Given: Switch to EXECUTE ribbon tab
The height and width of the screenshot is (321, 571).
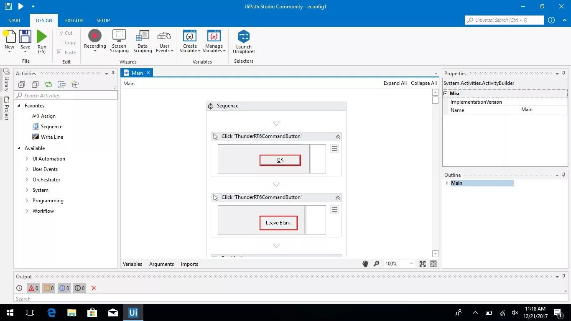Looking at the screenshot, I should point(74,20).
